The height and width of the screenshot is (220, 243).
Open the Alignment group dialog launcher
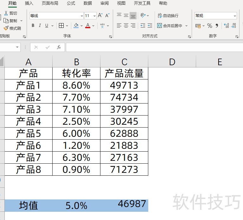click(189, 37)
